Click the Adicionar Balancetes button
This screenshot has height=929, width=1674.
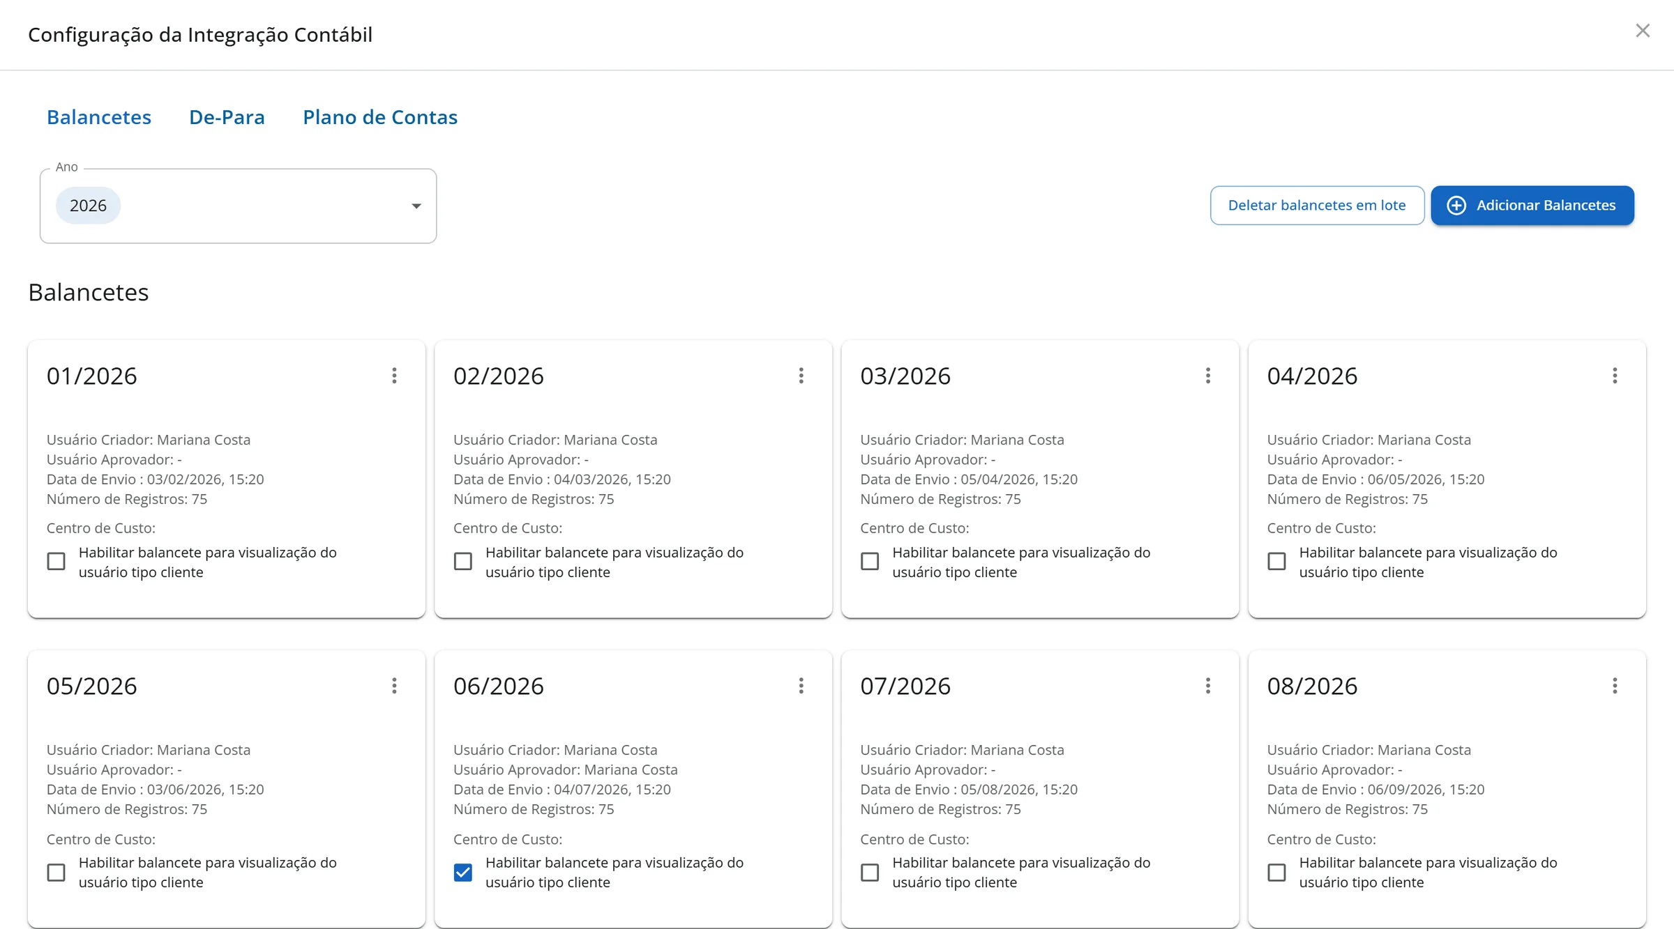(x=1532, y=206)
